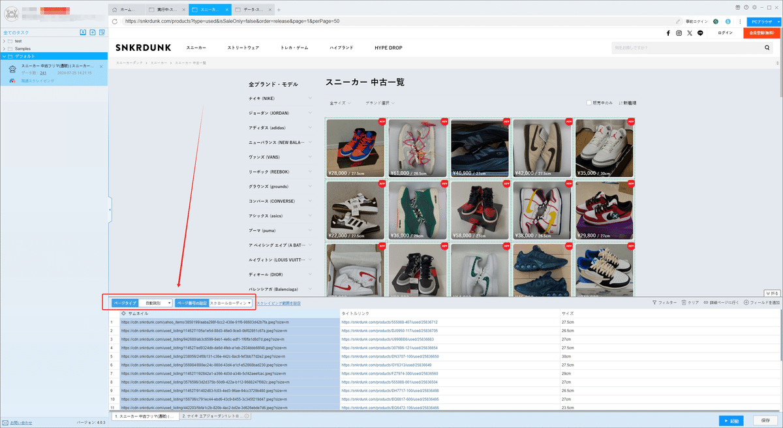Click the フィルター filter icon
Viewport: 783px width, 428px height.
click(x=665, y=303)
